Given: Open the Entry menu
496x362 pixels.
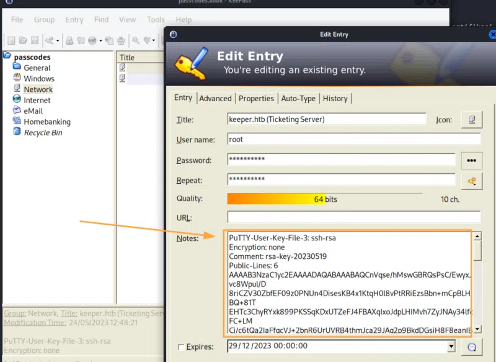Looking at the screenshot, I should click(74, 20).
